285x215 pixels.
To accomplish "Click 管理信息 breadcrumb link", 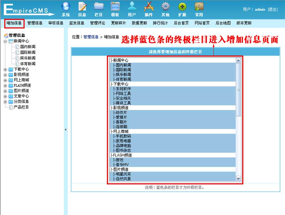I will 90,37.
